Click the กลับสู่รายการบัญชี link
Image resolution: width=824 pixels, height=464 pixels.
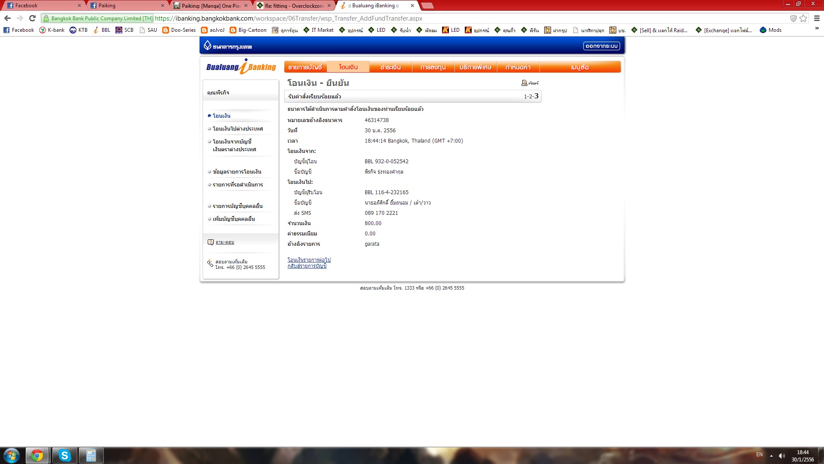pos(307,266)
